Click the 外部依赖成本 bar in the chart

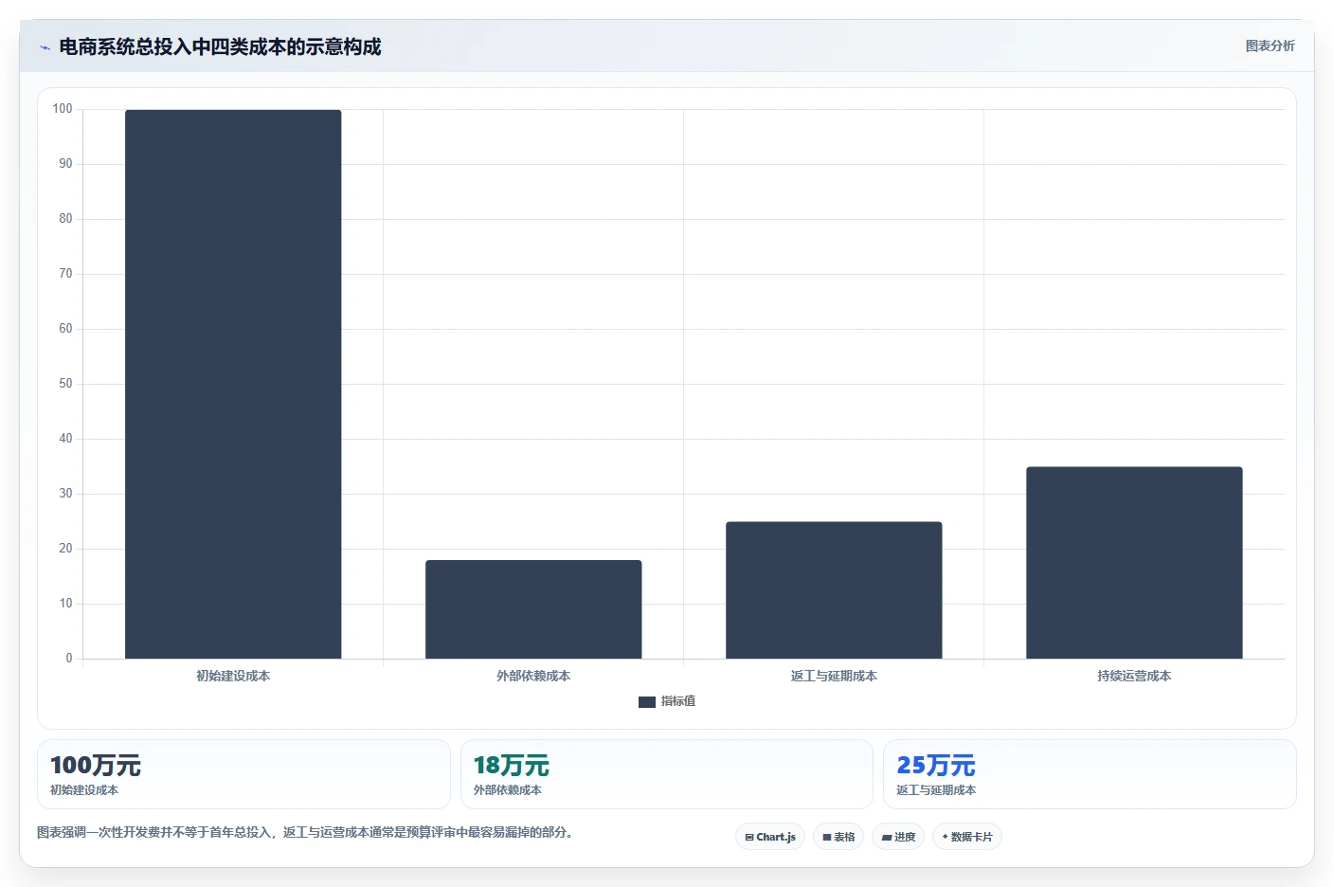point(533,609)
